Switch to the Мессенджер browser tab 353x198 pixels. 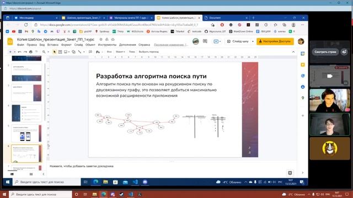(36, 18)
